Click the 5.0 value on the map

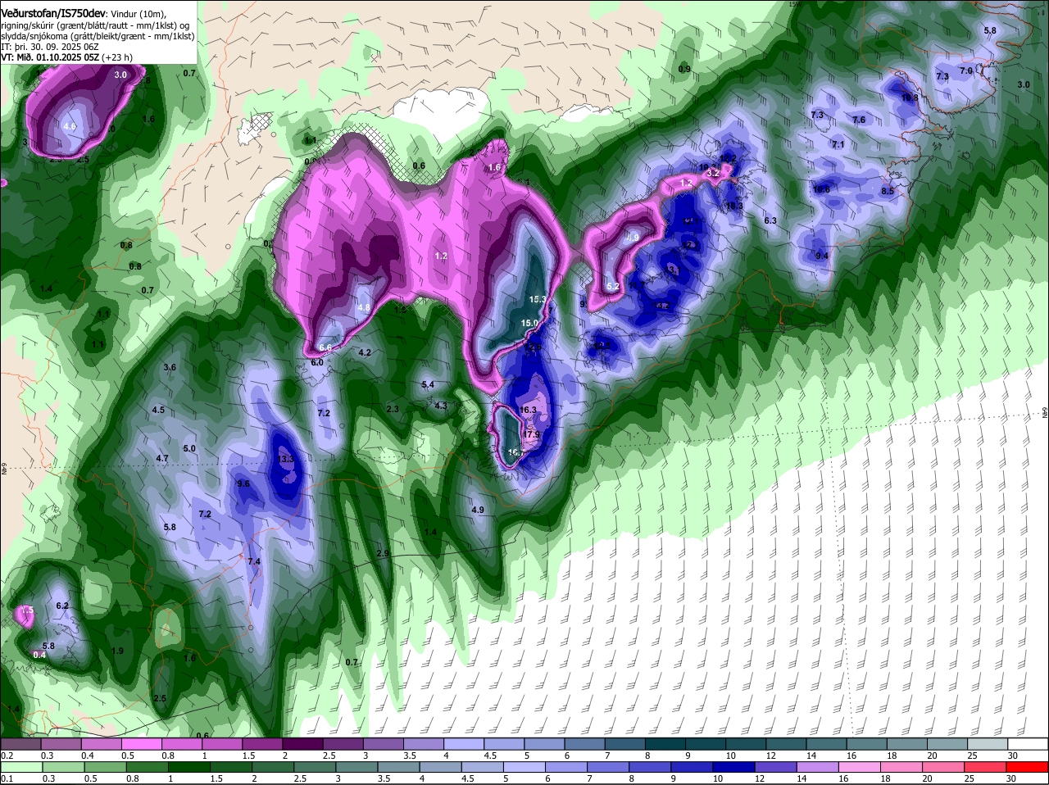pyautogui.click(x=189, y=449)
